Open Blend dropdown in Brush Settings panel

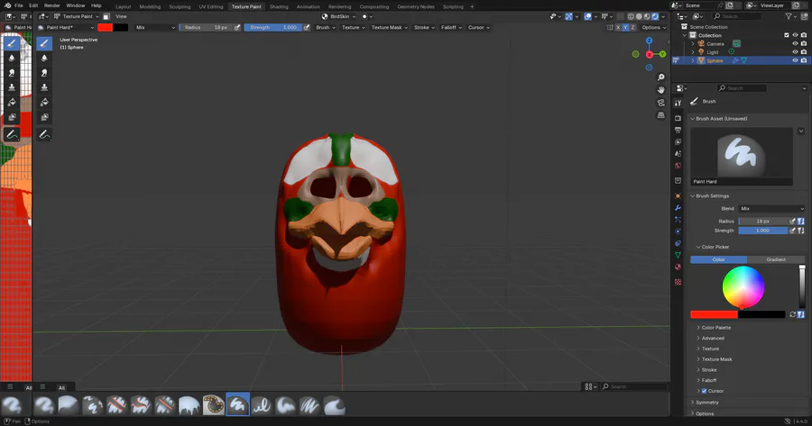click(771, 209)
